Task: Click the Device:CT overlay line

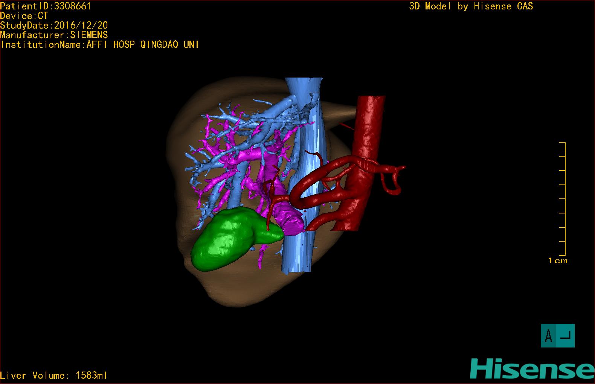Action: tap(24, 16)
